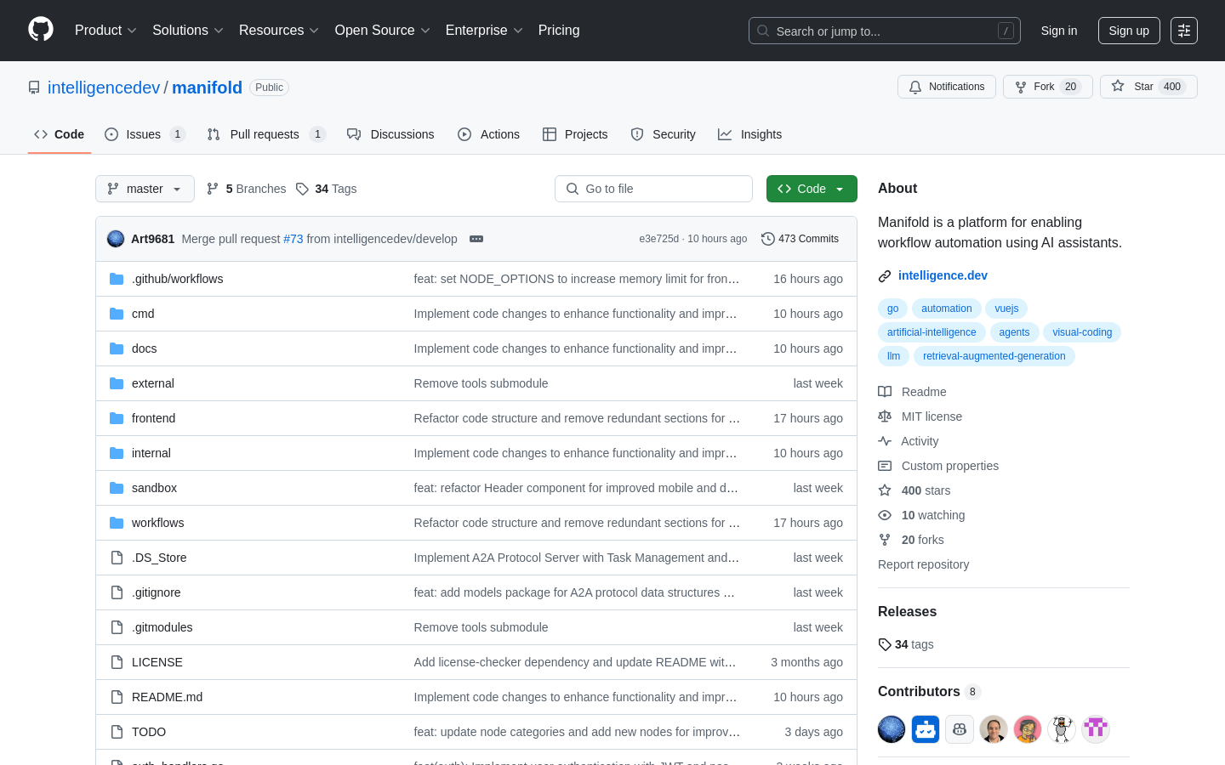The image size is (1225, 765).
Task: Click the .gitmodules file icon
Action: [117, 627]
